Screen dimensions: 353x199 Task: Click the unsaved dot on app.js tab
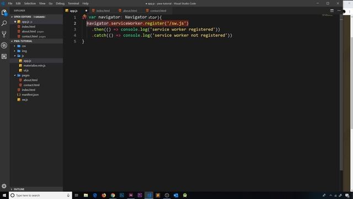point(86,11)
